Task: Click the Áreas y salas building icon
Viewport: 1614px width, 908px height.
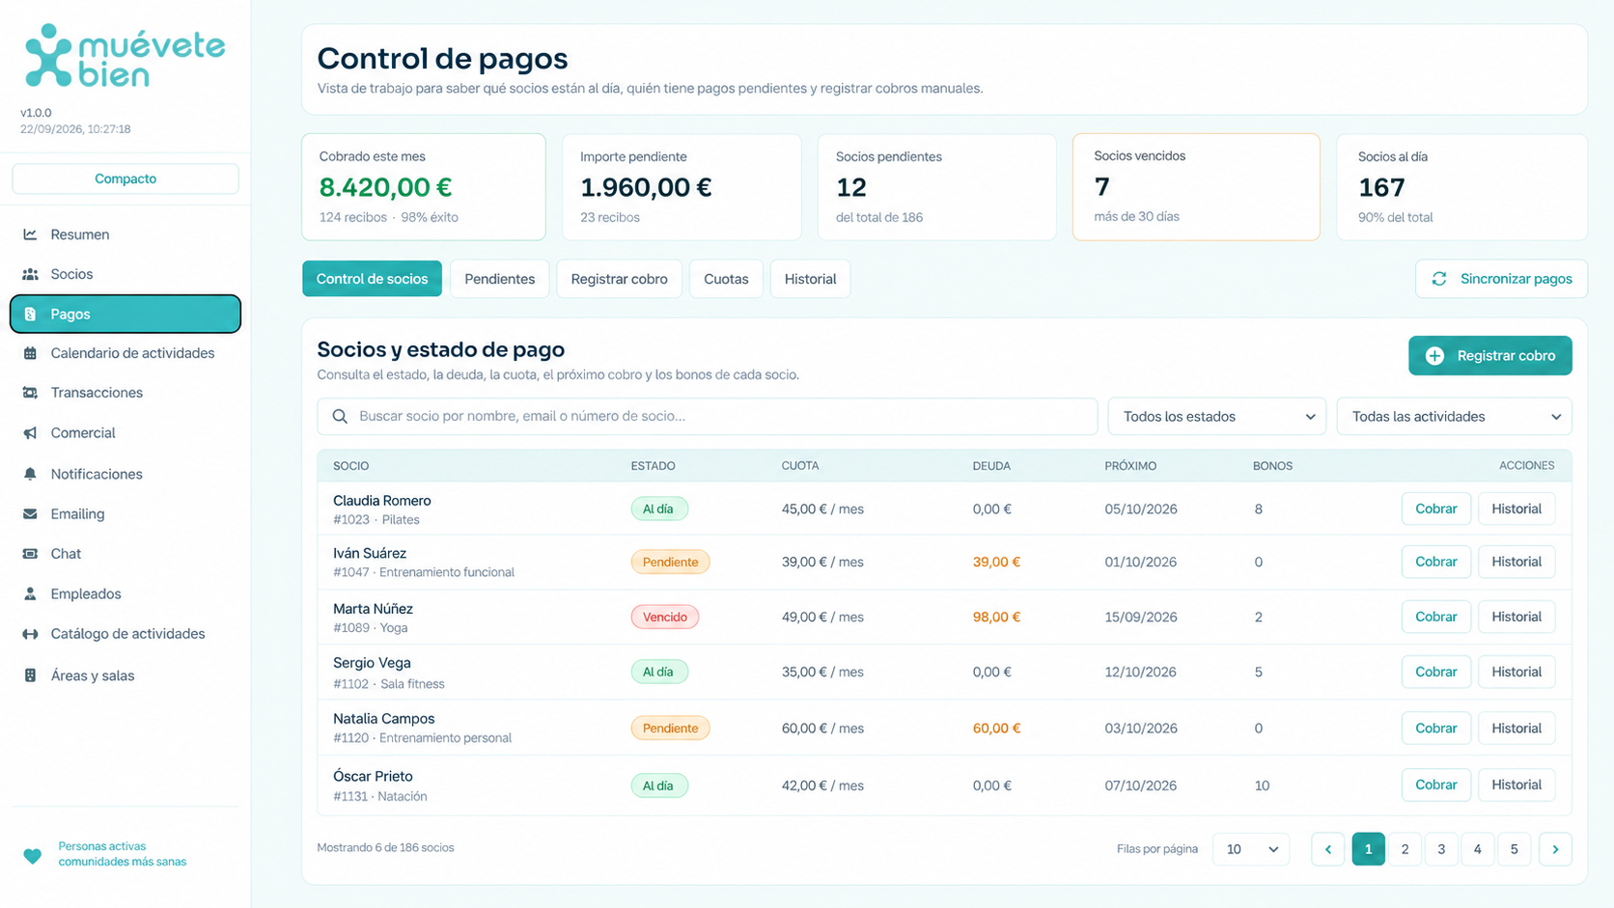Action: (x=30, y=675)
